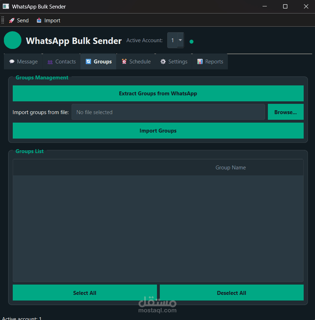The height and width of the screenshot is (320, 315).
Task: Click Extract Groups from WhatsApp button
Action: point(158,94)
